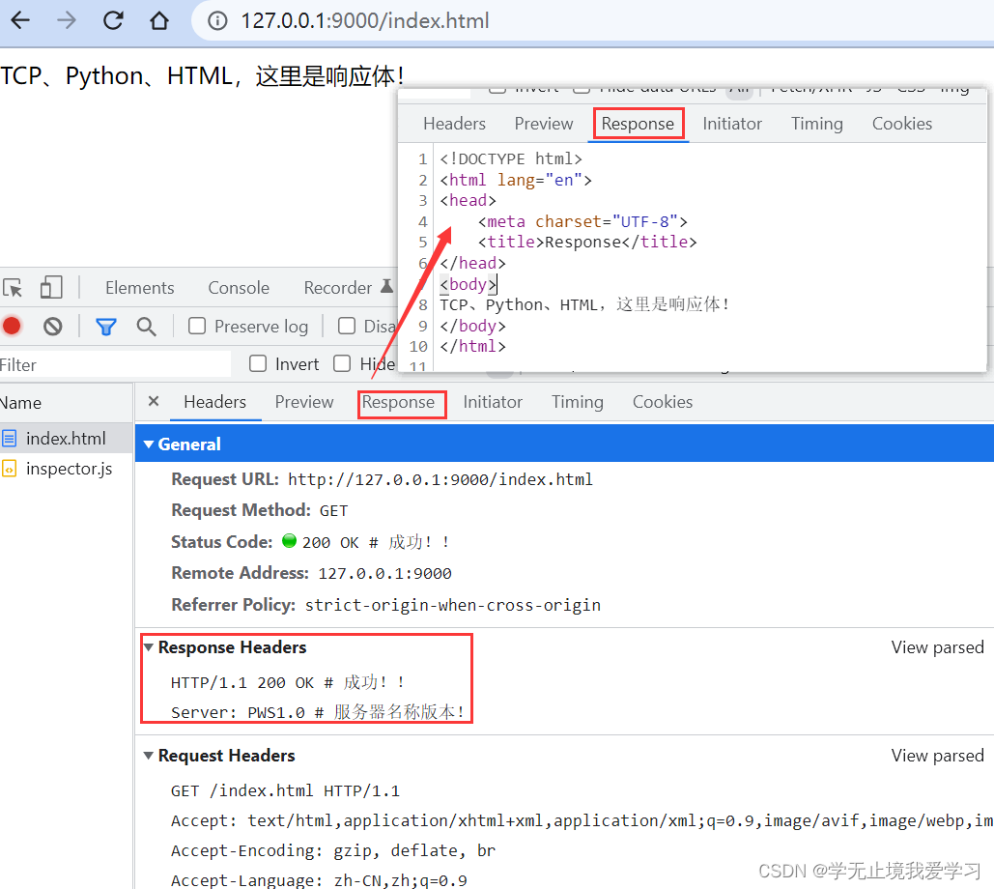Click the network search magnifier icon
Viewport: 994px width, 889px height.
click(x=146, y=327)
